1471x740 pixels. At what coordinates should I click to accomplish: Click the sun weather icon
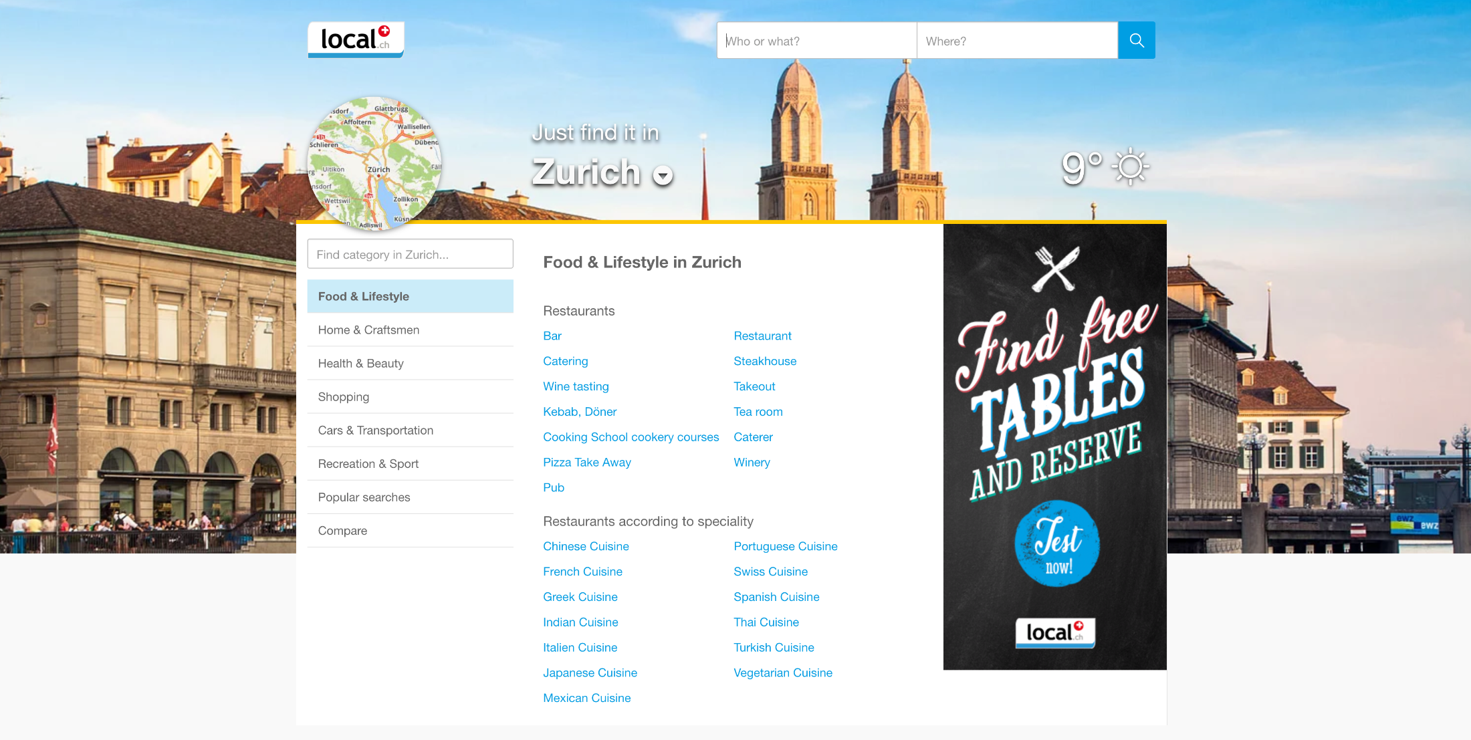[x=1130, y=167]
